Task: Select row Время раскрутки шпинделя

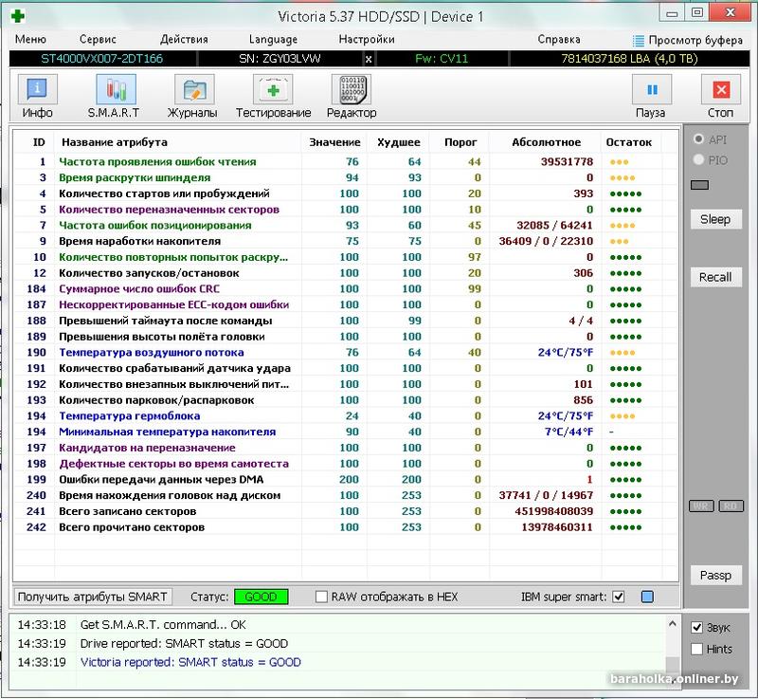Action: tap(346, 177)
